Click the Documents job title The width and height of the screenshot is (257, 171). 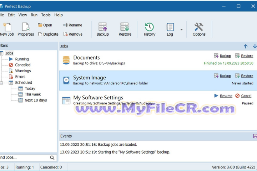coord(86,58)
